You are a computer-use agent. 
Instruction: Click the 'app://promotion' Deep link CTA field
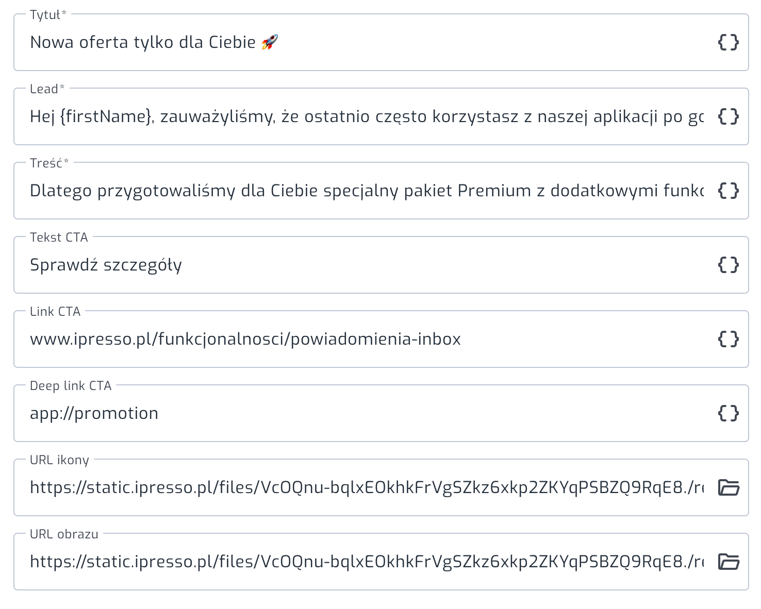click(x=366, y=413)
